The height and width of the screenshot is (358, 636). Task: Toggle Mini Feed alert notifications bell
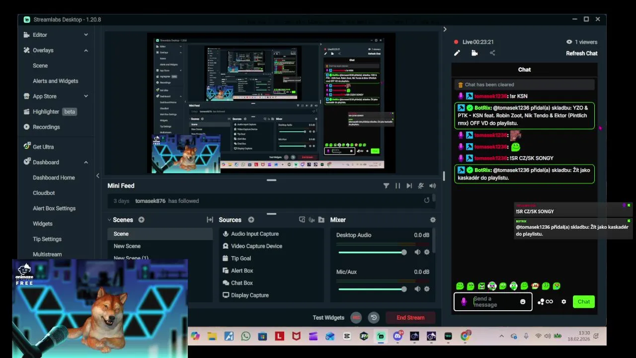tap(421, 185)
